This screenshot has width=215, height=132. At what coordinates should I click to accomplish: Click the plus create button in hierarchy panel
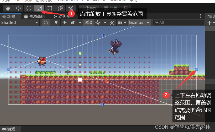(x=209, y=23)
